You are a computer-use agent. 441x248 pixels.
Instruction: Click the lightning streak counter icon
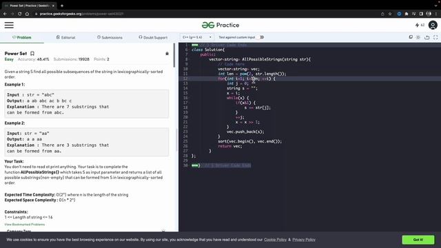pos(417,25)
